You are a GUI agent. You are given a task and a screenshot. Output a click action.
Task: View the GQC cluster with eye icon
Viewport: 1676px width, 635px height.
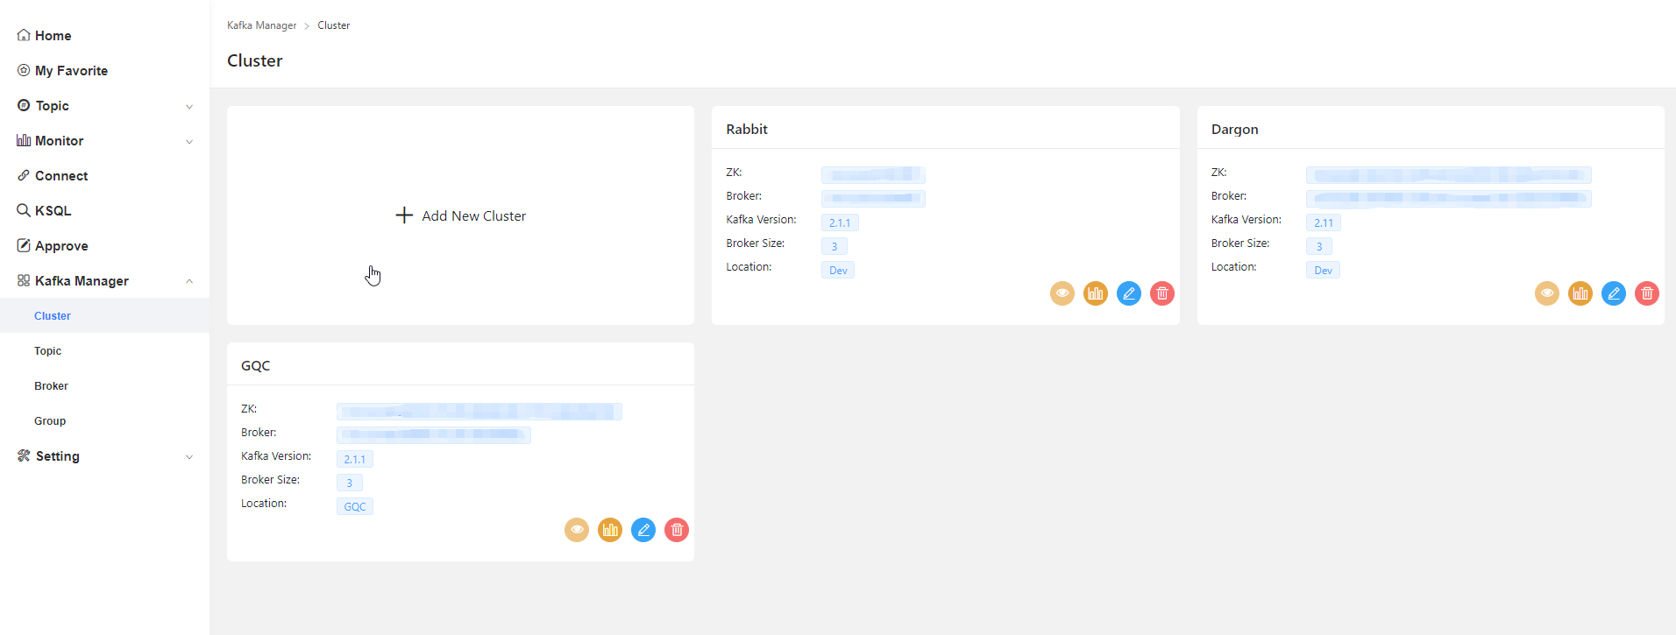[577, 530]
